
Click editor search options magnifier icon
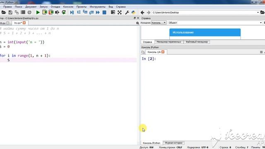click(137, 23)
